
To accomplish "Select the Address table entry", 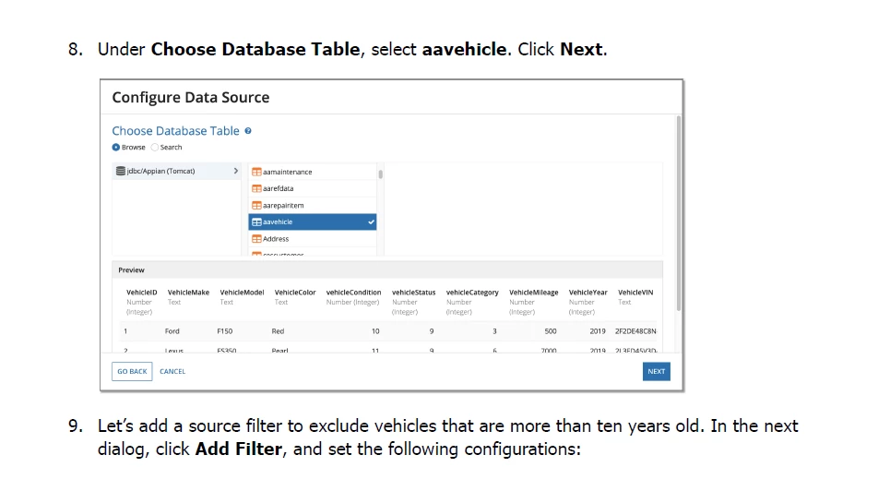I will point(312,239).
